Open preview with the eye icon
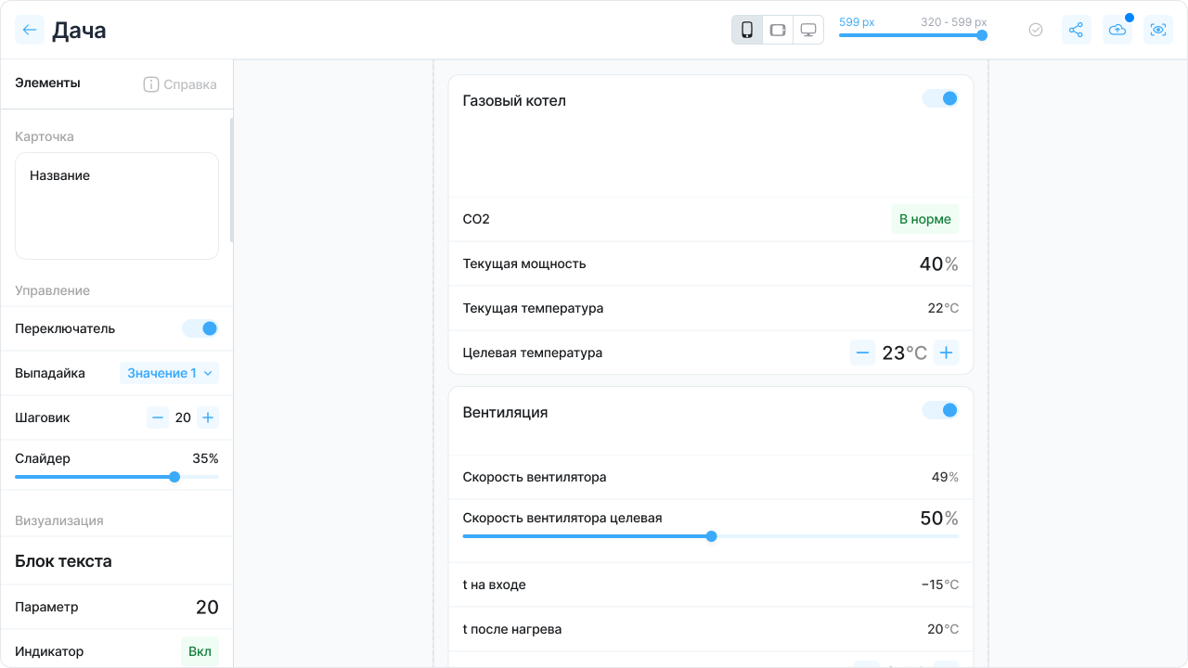The height and width of the screenshot is (668, 1188). point(1157,30)
